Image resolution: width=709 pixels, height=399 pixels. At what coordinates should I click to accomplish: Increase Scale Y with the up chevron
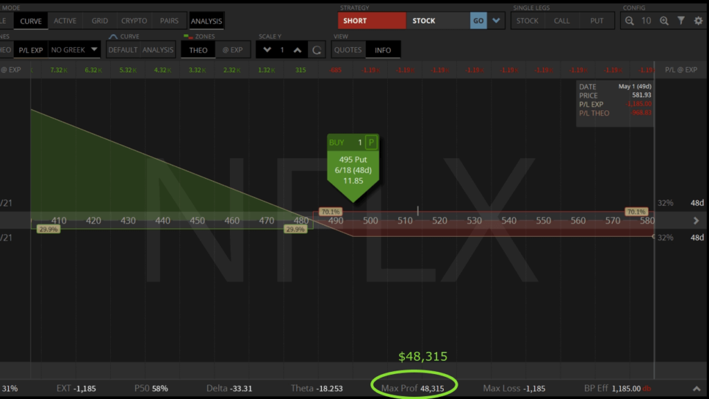[x=298, y=50]
